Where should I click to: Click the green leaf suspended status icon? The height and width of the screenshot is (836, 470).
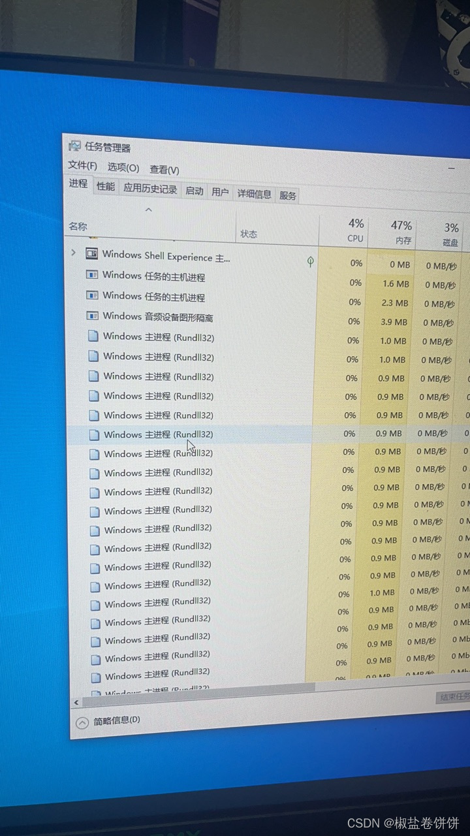[311, 261]
